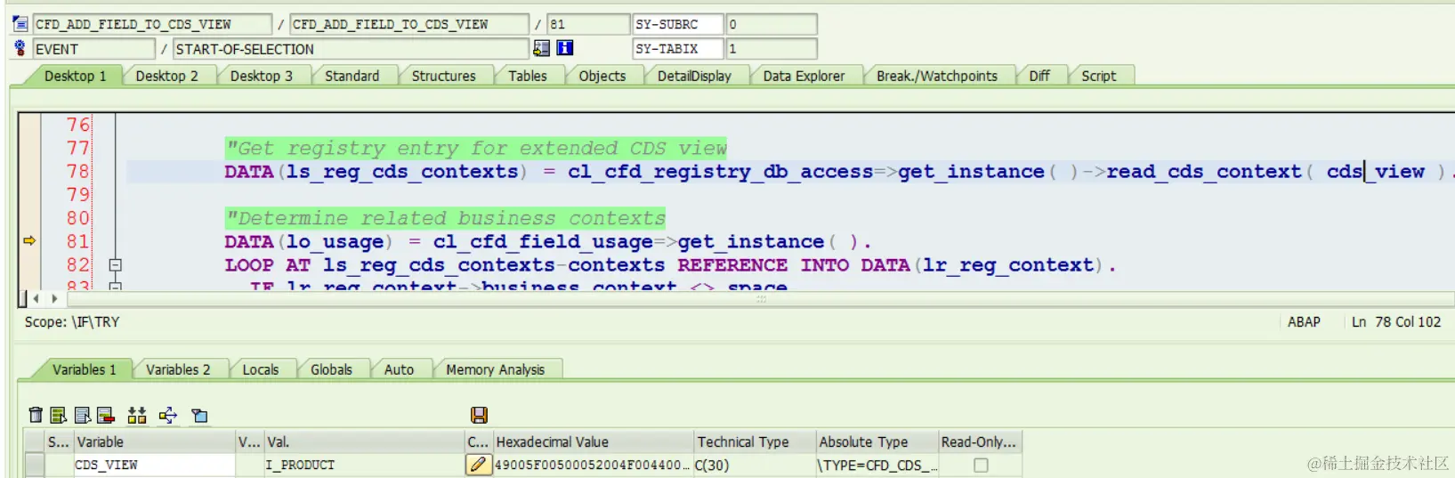The height and width of the screenshot is (478, 1455).
Task: Click the trash can delete-variables icon
Action: tap(36, 415)
